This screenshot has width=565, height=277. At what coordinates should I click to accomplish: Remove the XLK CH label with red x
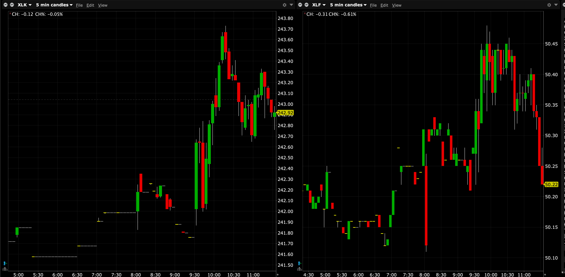tap(10, 13)
